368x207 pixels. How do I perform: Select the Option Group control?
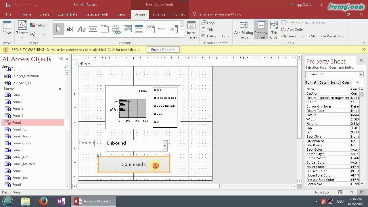[151, 29]
